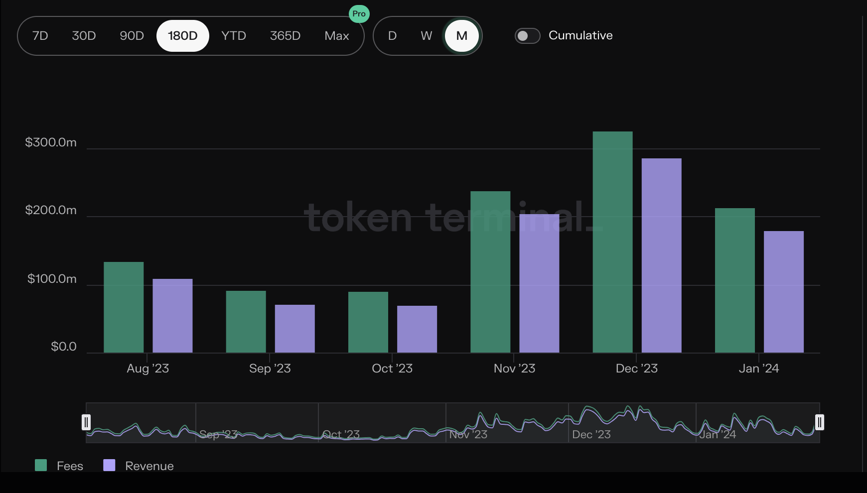Switch to the 90D view

click(x=132, y=35)
